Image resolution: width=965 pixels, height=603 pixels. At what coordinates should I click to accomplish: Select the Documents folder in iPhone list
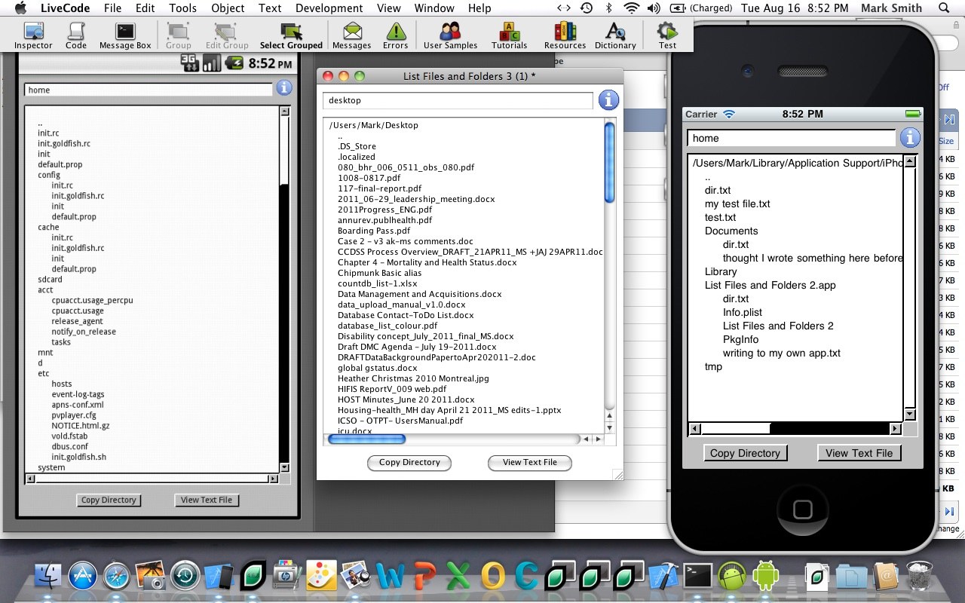point(731,231)
